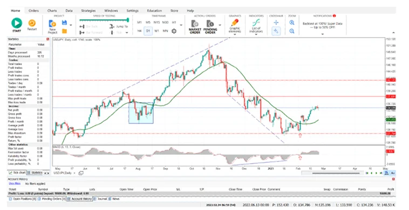Screen dimensions: 409x210
Task: Select the H4 timeframe
Action: [139, 31]
